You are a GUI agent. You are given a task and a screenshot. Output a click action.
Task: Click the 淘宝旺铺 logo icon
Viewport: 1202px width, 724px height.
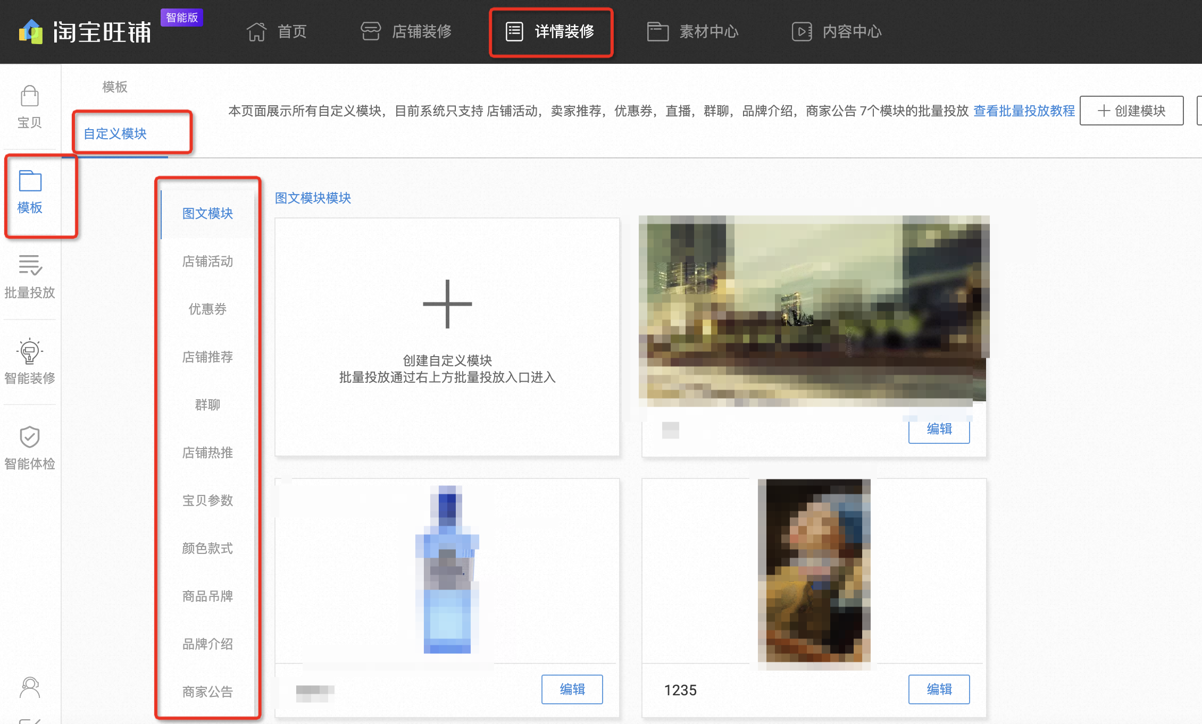pos(31,32)
